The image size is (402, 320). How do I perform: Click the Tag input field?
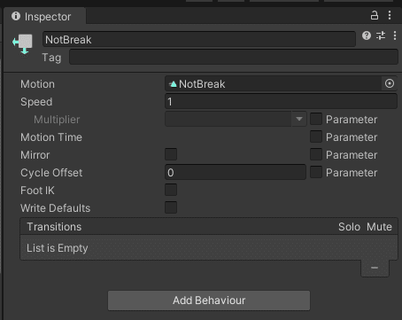234,57
